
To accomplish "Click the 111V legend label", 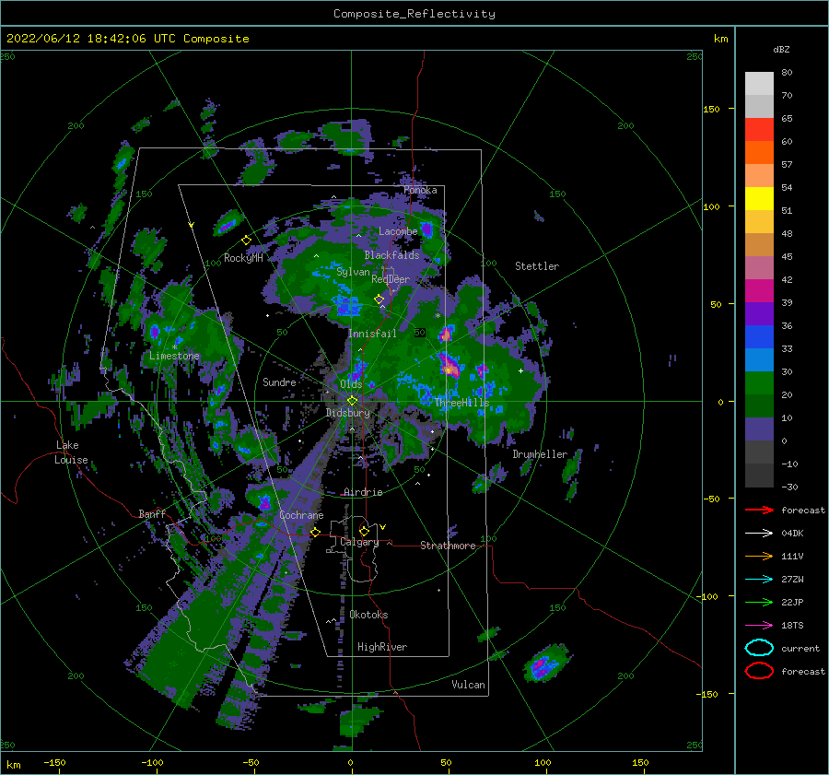I will pos(792,556).
